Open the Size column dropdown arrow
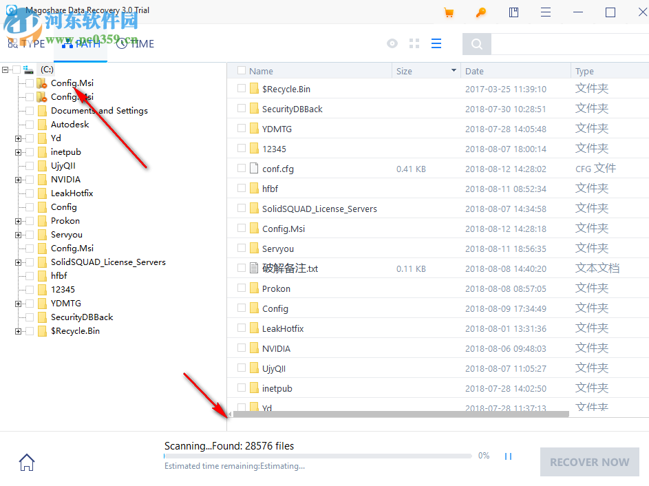The height and width of the screenshot is (486, 649). 453,71
